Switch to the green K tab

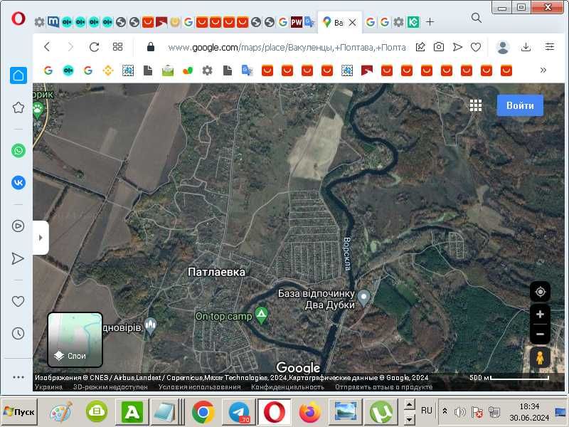[x=413, y=22]
